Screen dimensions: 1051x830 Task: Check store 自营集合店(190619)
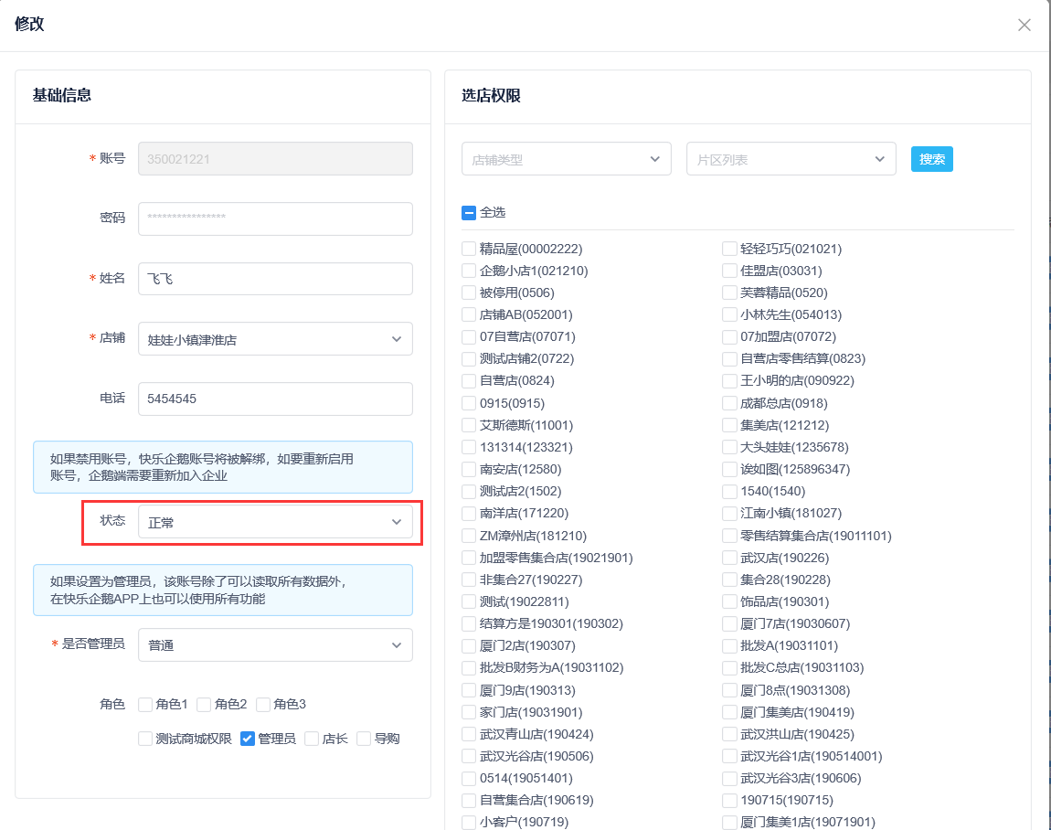tap(469, 801)
